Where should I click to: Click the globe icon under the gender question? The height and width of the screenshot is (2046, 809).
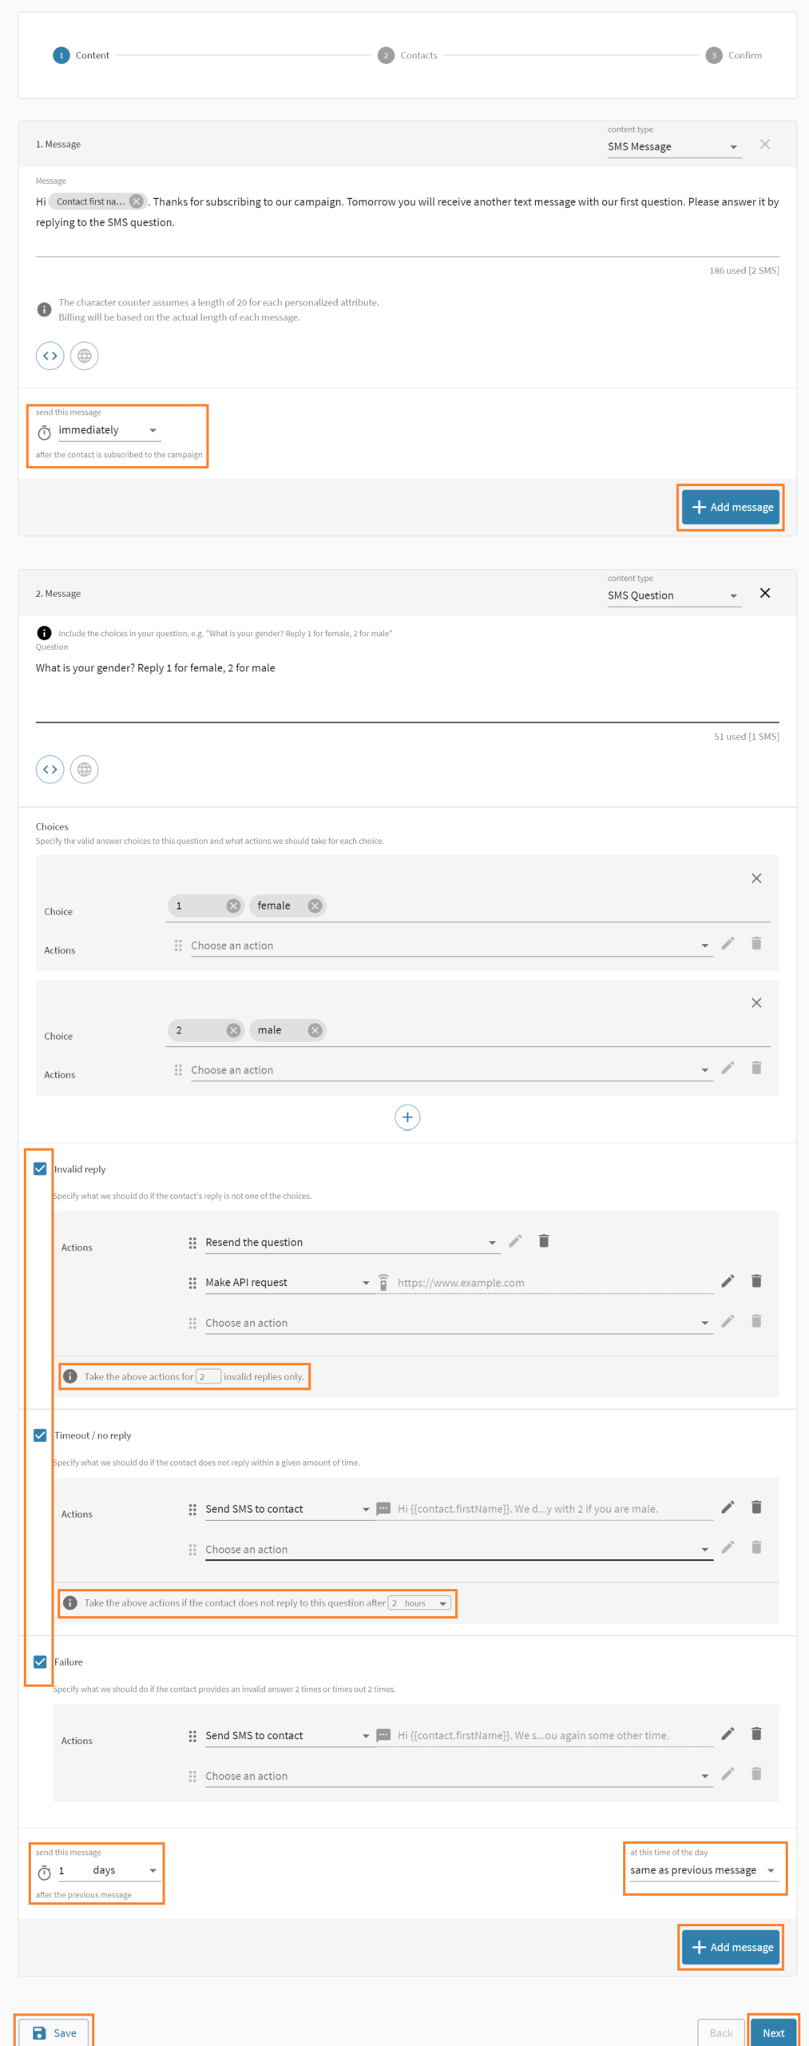[x=84, y=770]
